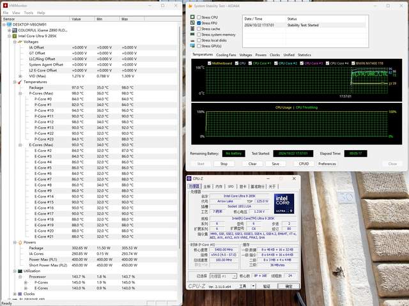Select the Package temperature row
The image size is (409, 306).
coord(89,88)
